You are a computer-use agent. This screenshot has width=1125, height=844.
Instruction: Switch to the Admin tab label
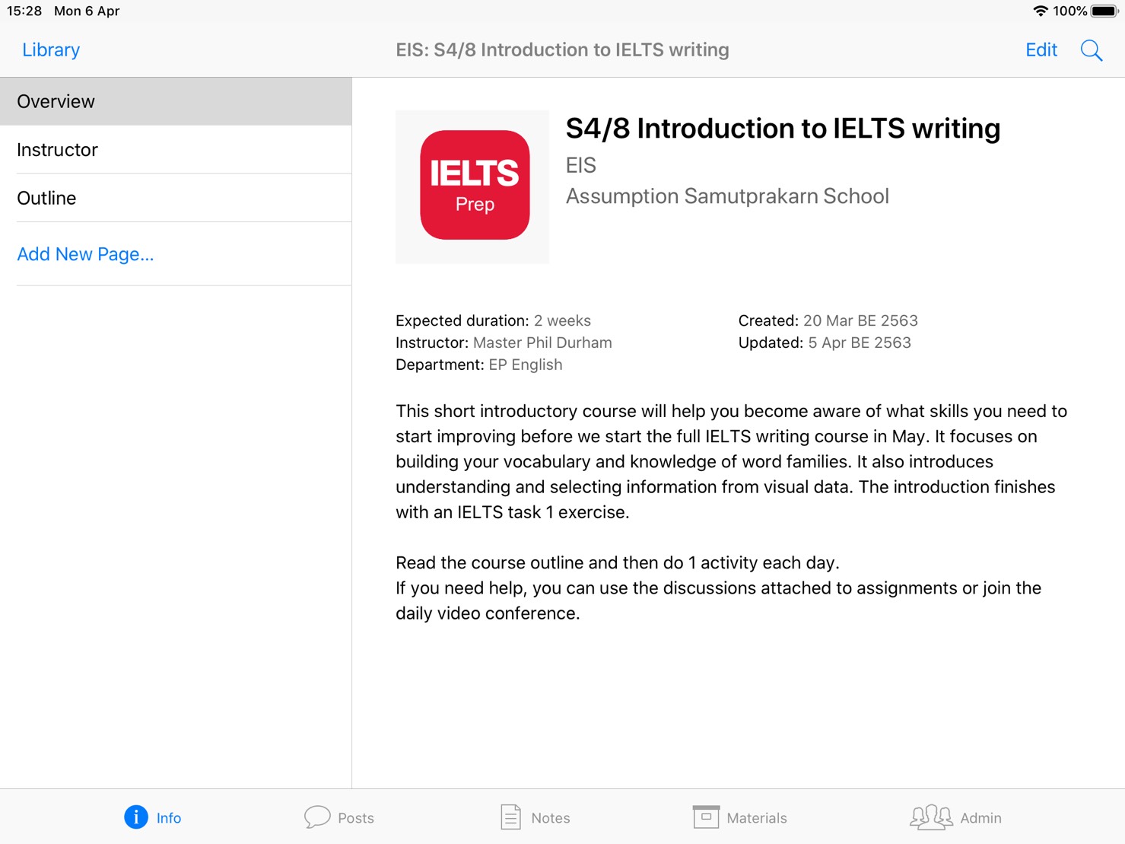pos(980,818)
